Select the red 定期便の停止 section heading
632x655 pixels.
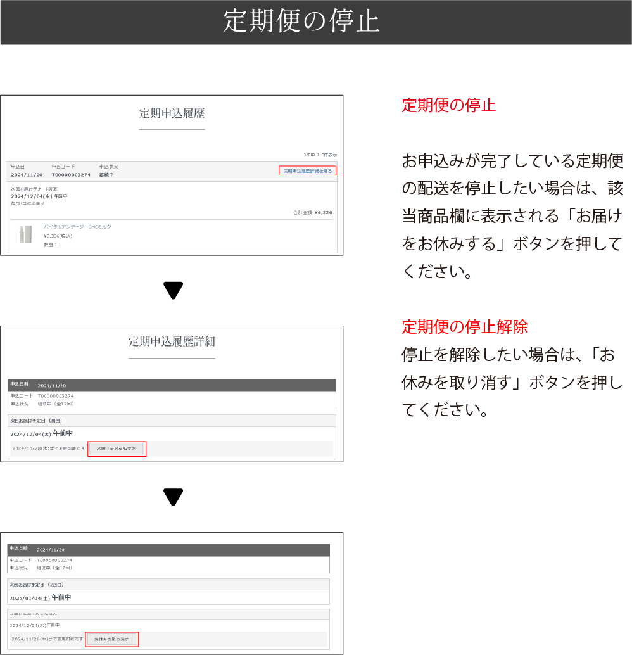point(448,105)
